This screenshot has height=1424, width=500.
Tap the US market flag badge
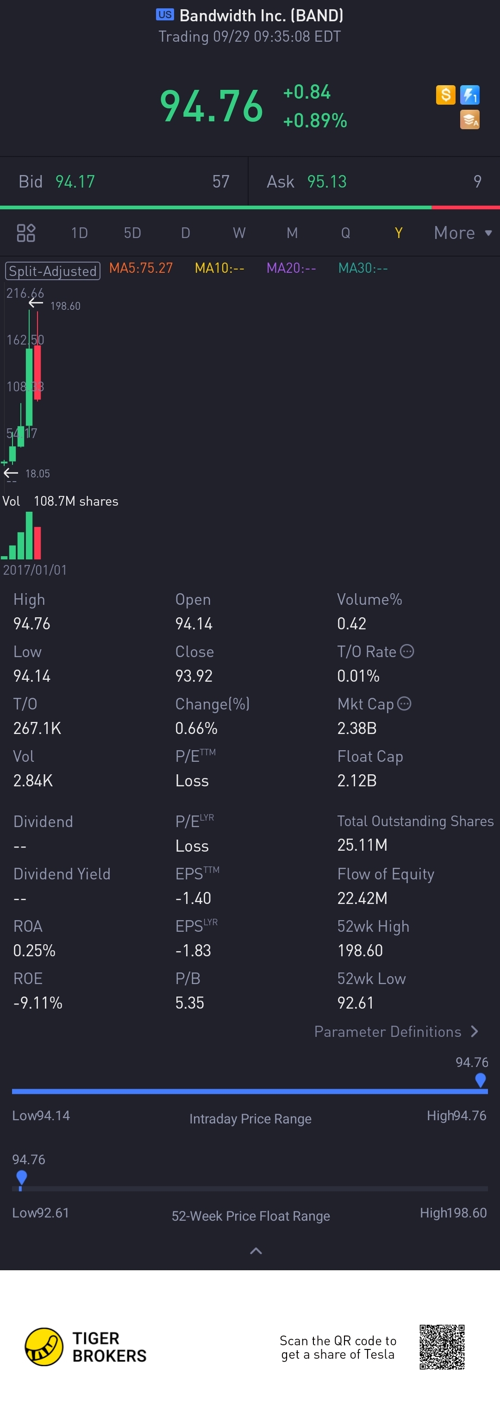(x=165, y=15)
